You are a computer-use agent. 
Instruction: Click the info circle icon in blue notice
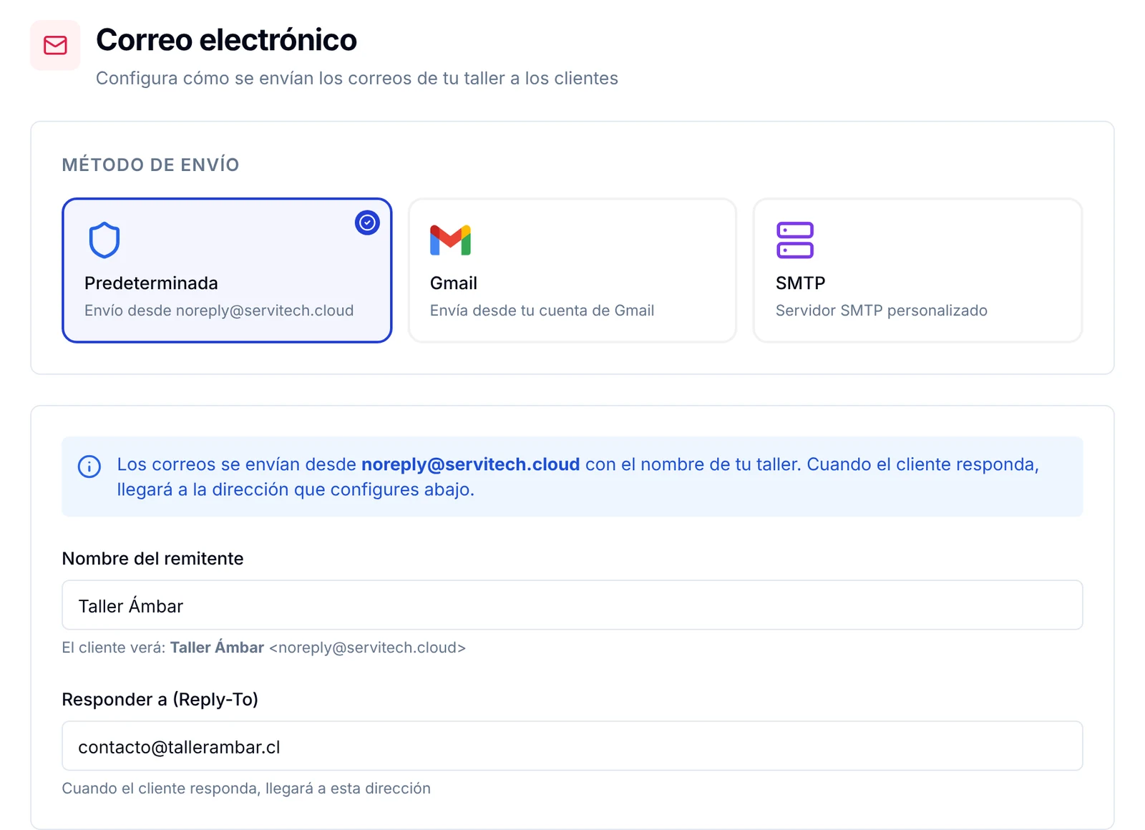[x=89, y=467]
